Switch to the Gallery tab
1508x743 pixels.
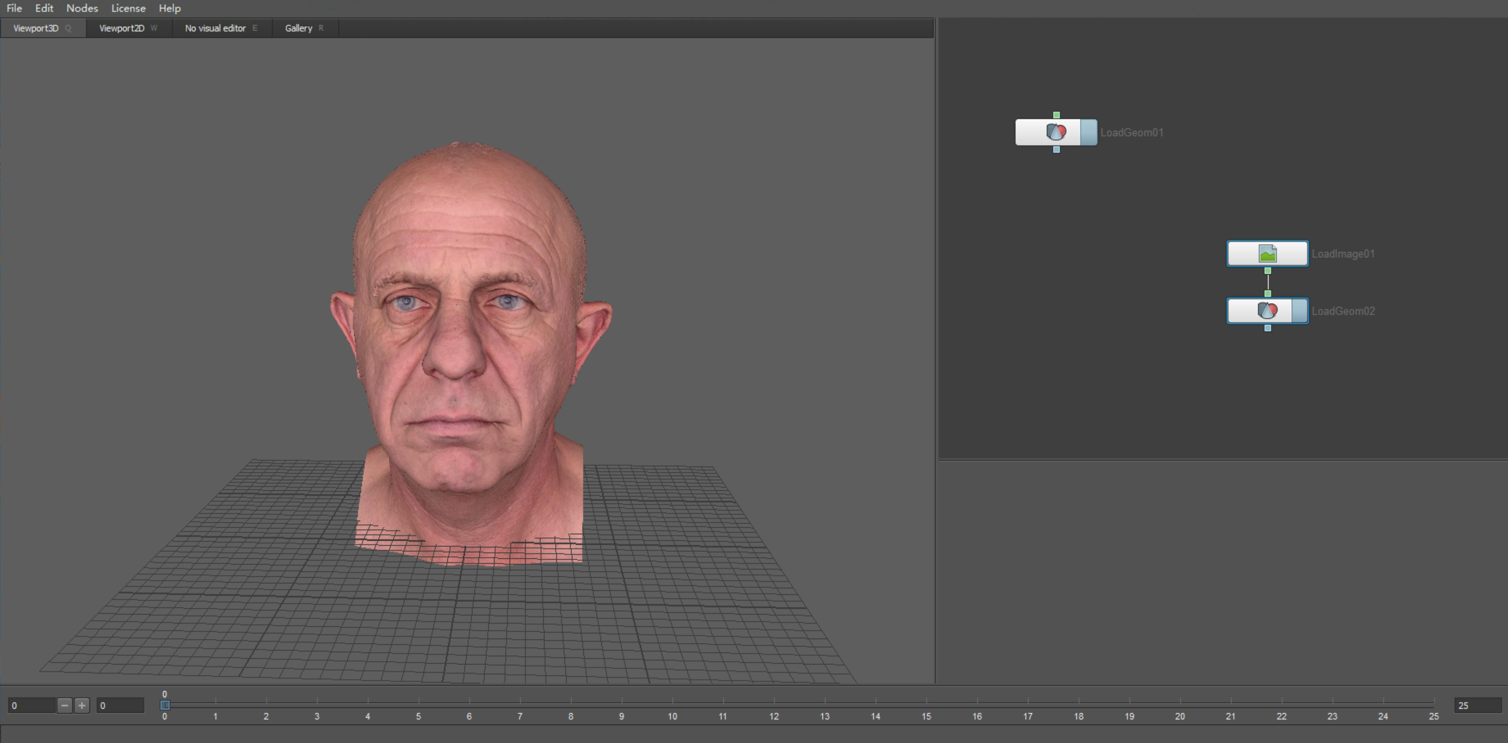[x=299, y=28]
